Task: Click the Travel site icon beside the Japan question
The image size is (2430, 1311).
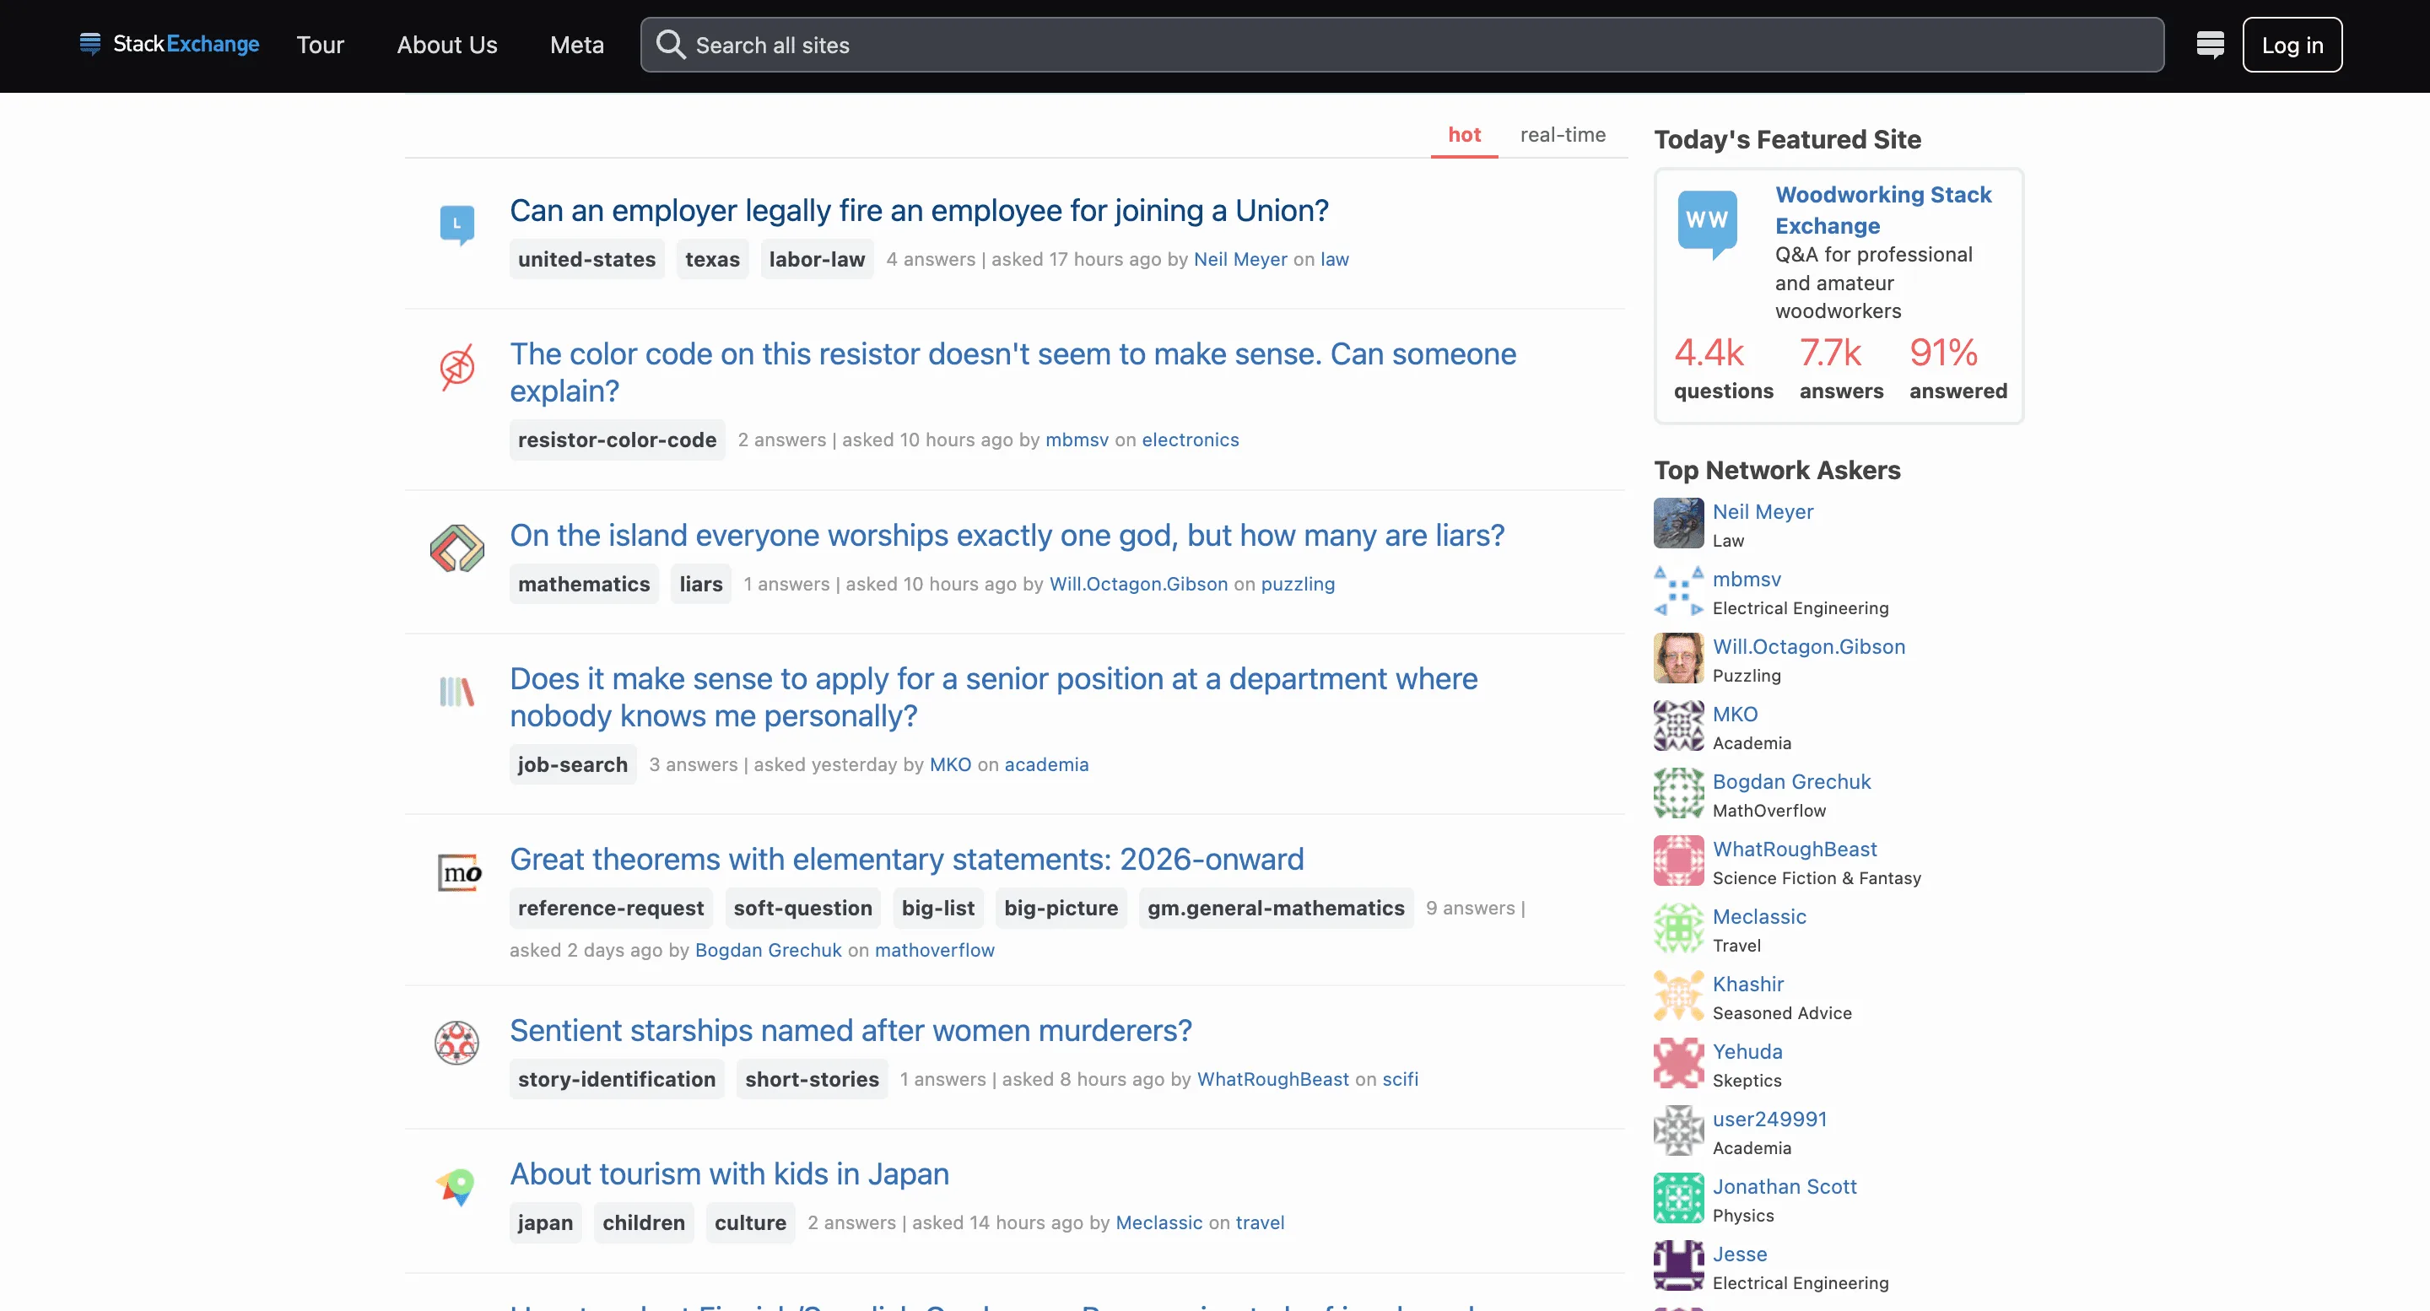Action: (456, 1186)
